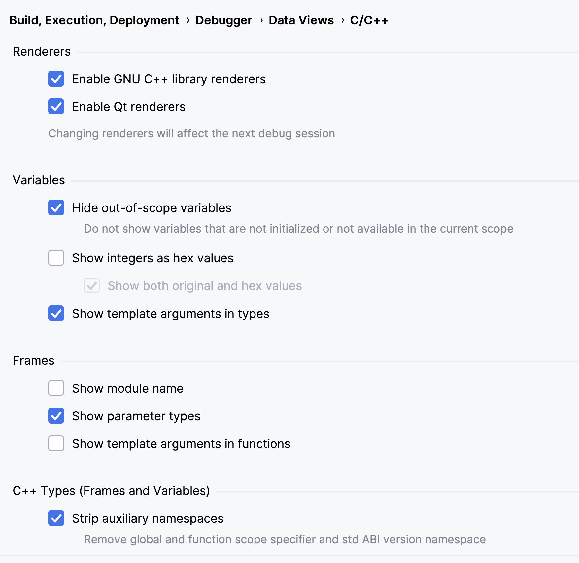
Task: Disable "Show parameter types"
Action: click(x=56, y=416)
